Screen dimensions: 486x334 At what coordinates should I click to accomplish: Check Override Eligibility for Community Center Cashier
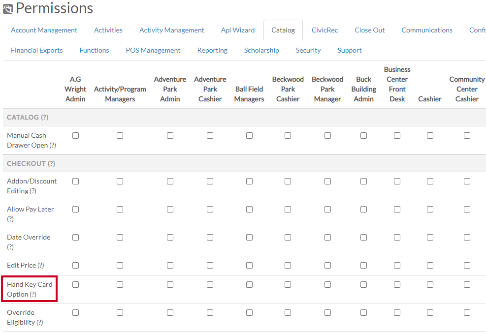(467, 313)
